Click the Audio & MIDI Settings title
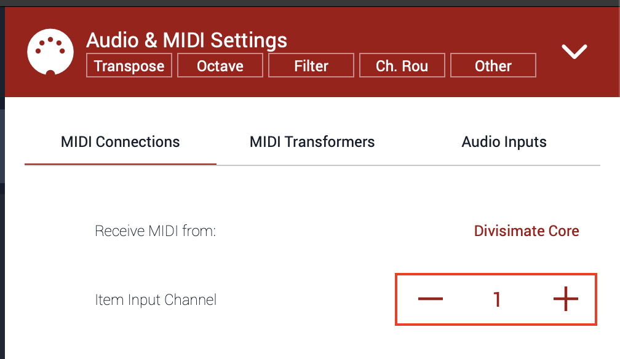The image size is (620, 359). click(x=186, y=40)
